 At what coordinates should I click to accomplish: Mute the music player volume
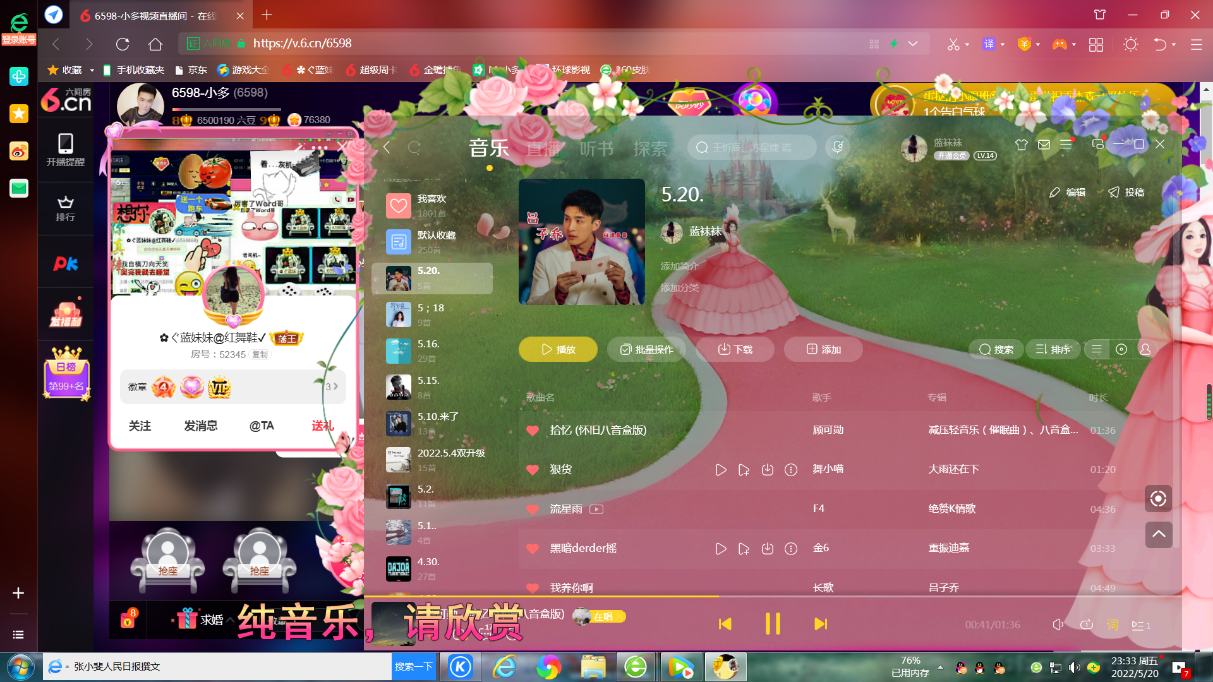pos(1058,625)
